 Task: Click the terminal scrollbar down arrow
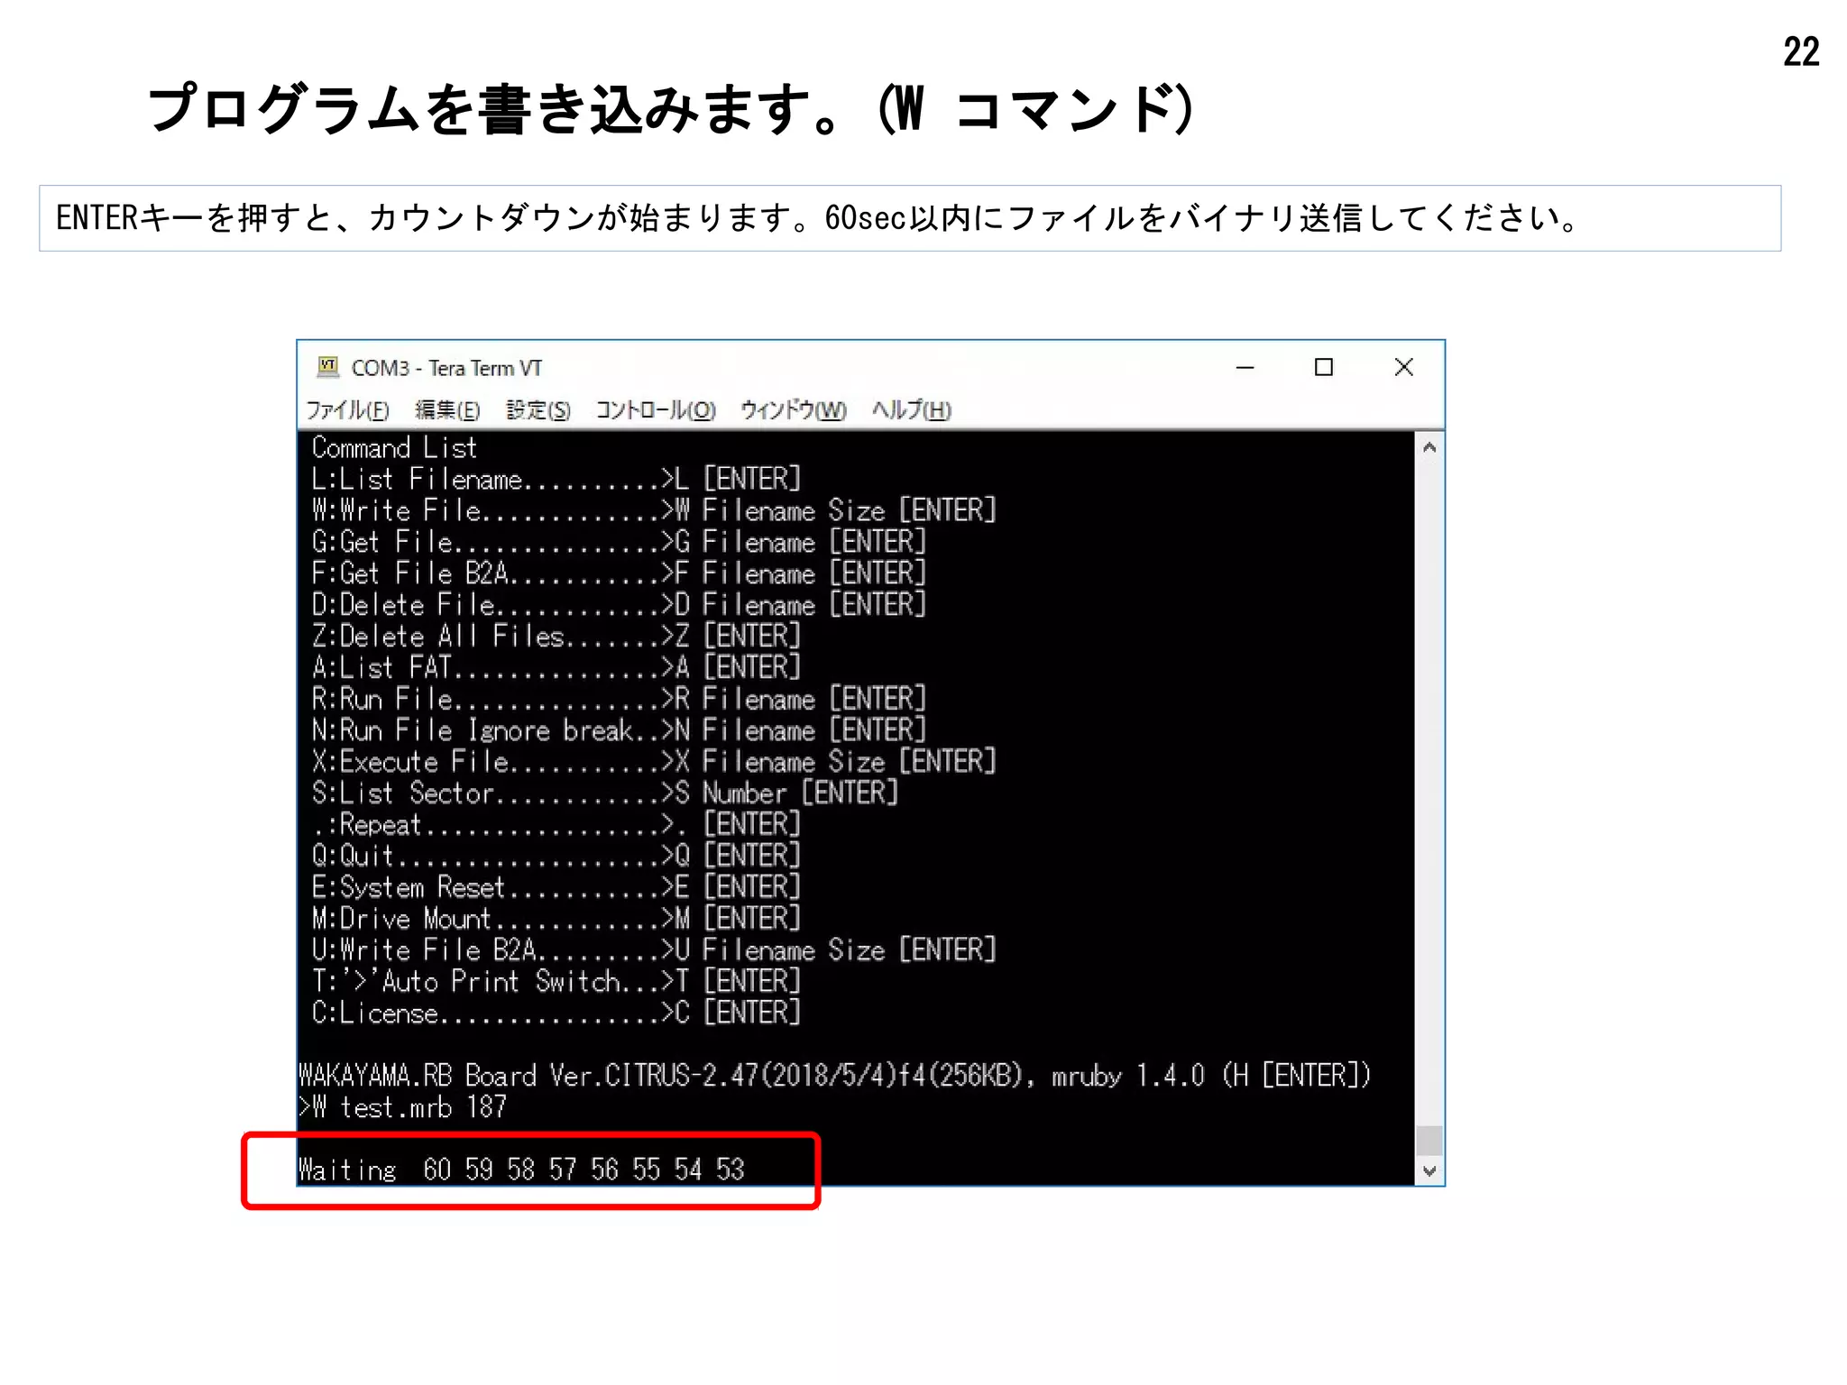click(x=1429, y=1171)
